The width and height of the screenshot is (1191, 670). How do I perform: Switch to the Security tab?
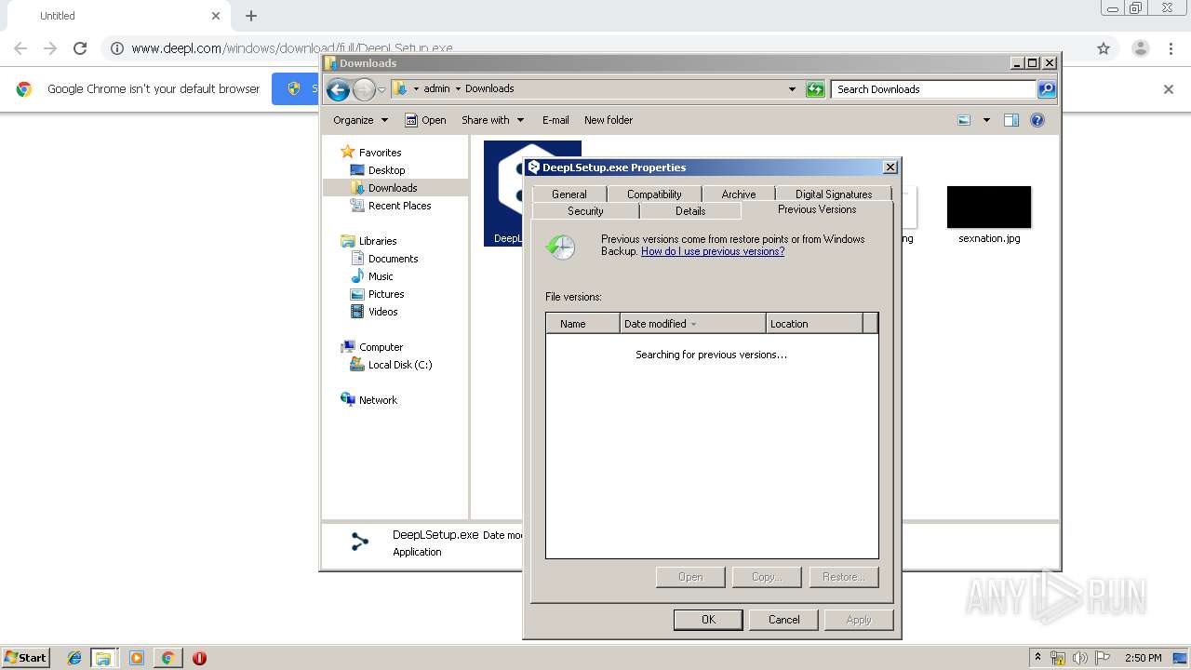585,211
